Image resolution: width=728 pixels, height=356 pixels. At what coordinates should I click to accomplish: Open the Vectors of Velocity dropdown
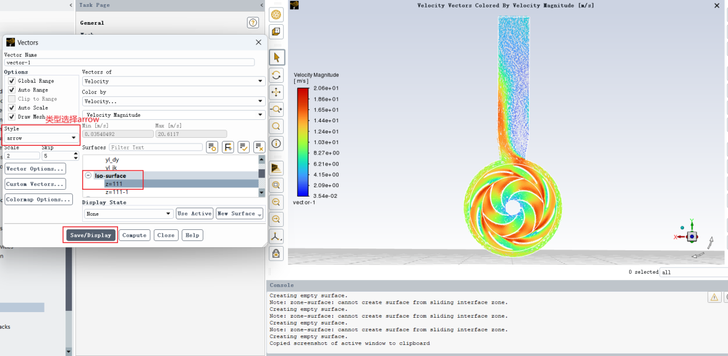[x=174, y=81]
